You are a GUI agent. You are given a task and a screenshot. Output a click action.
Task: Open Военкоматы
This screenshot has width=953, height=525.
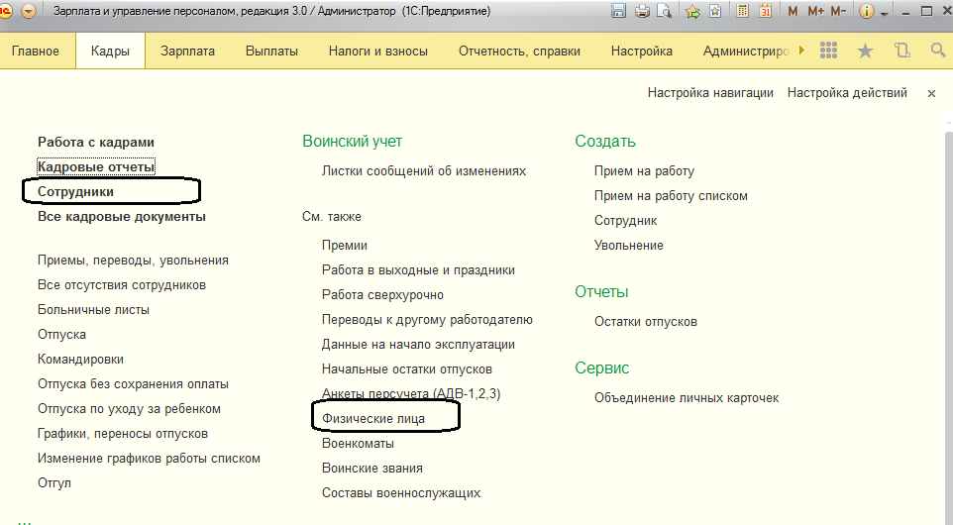pyautogui.click(x=358, y=444)
